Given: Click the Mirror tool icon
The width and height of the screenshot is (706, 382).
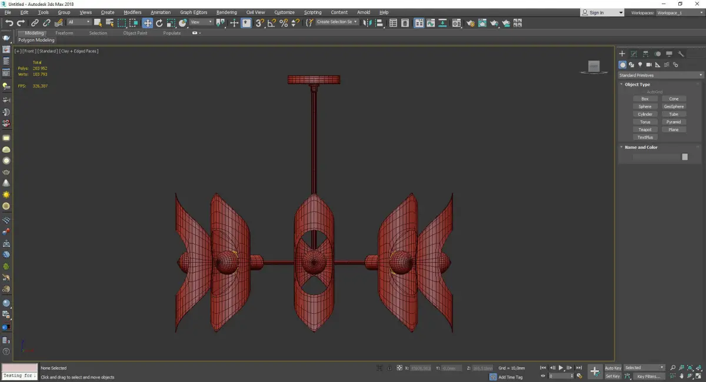Looking at the screenshot, I should [x=368, y=23].
